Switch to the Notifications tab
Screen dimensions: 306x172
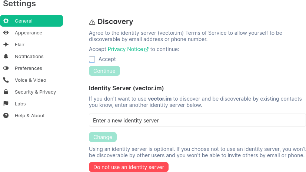point(29,56)
